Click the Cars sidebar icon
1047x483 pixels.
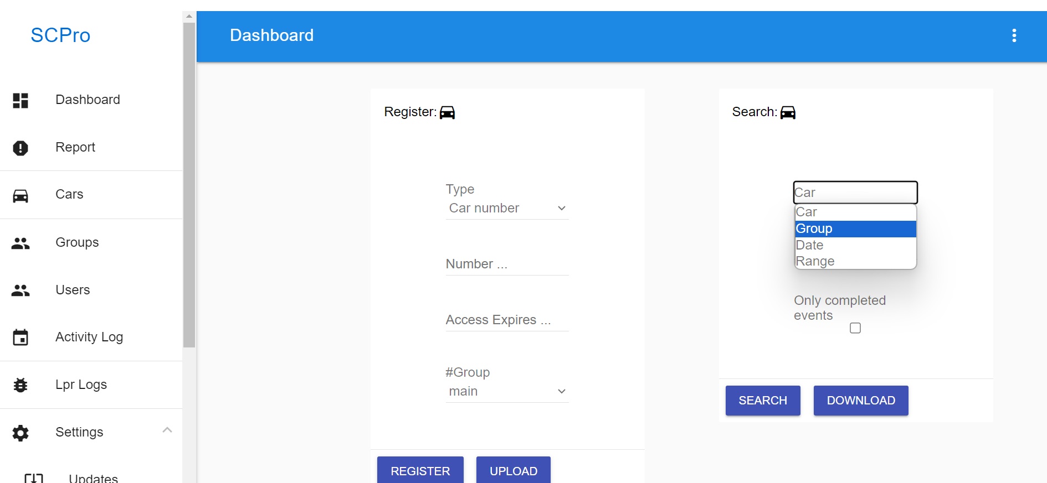[20, 195]
